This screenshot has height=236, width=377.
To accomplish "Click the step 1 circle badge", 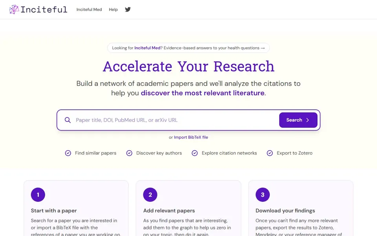I will coord(38,195).
